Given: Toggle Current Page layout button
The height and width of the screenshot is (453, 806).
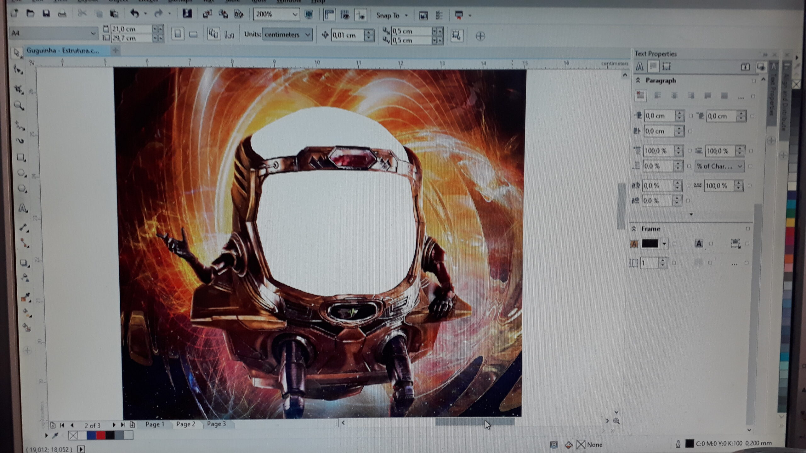Looking at the screenshot, I should click(229, 35).
